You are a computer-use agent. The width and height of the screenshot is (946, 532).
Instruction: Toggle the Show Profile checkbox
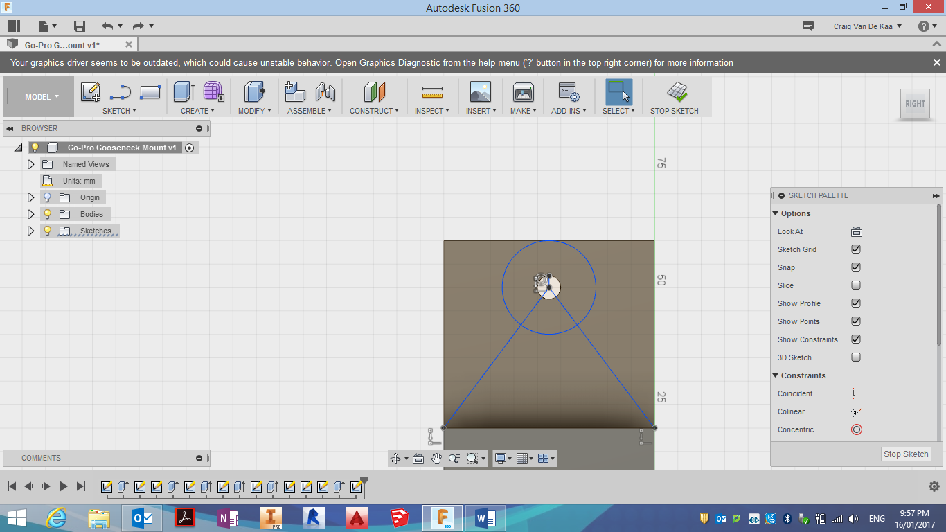click(x=856, y=303)
